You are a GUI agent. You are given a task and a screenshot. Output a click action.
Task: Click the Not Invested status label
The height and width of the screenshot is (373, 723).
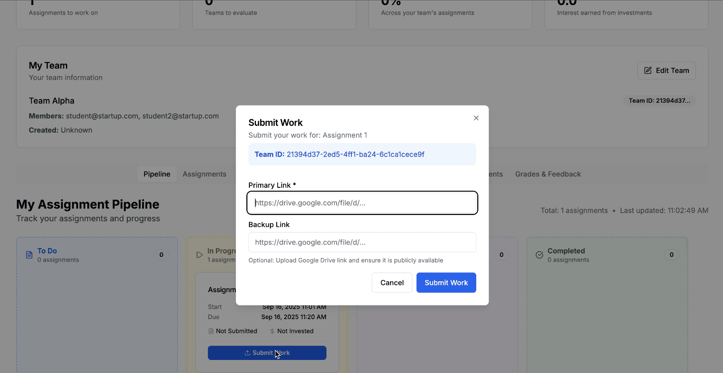[295, 331]
